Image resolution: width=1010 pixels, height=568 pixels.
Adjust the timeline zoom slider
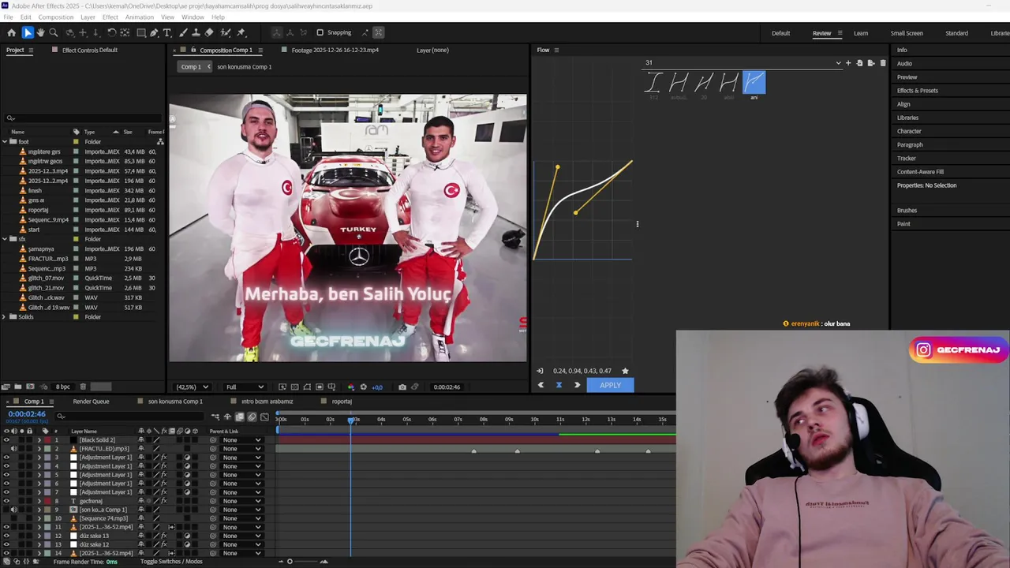click(x=290, y=562)
